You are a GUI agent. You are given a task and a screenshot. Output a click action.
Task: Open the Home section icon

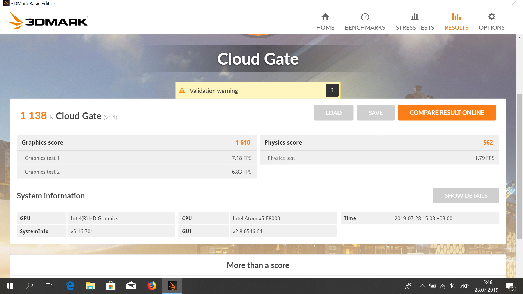(325, 17)
